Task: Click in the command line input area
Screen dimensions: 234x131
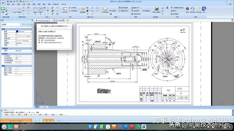Action: 97,115
